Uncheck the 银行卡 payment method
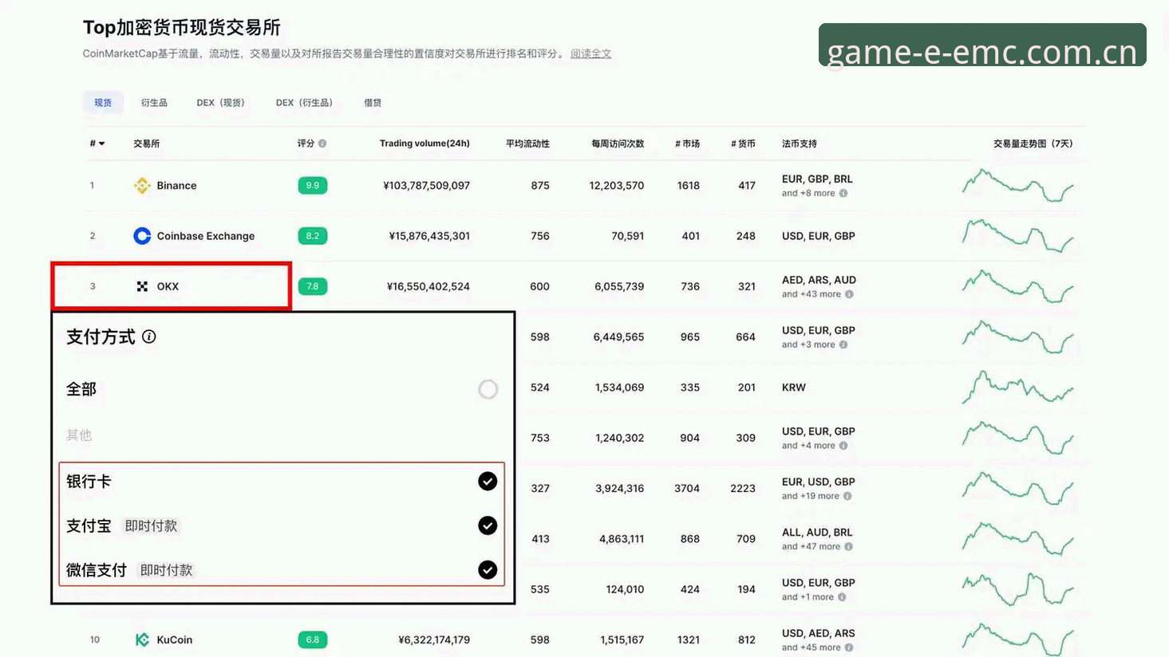Viewport: 1169px width, 657px height. tap(488, 481)
